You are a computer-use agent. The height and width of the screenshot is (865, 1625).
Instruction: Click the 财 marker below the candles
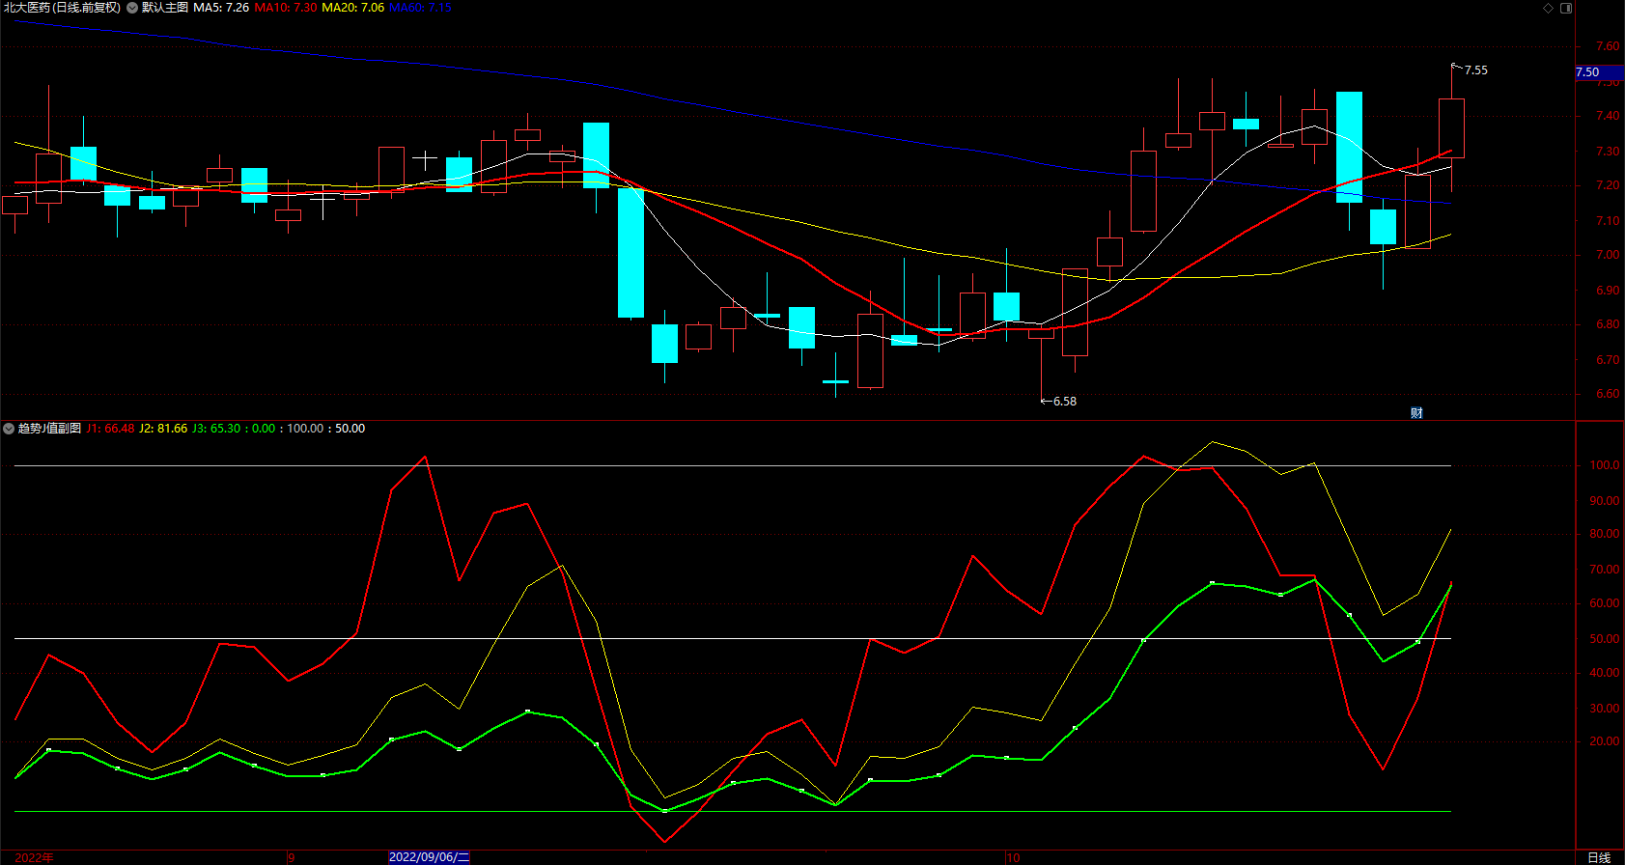(x=1416, y=413)
